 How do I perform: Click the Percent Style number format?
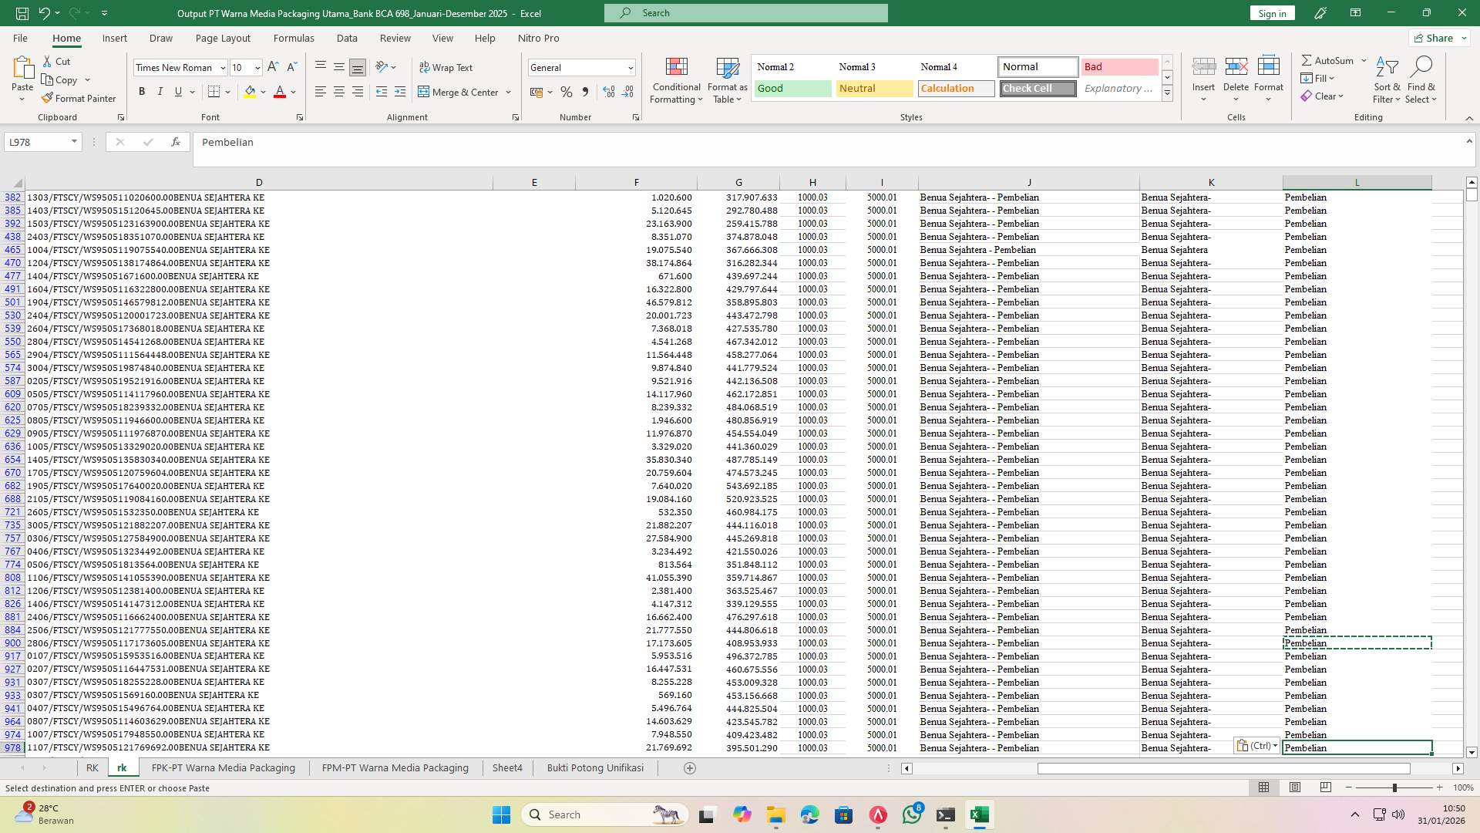(x=567, y=92)
